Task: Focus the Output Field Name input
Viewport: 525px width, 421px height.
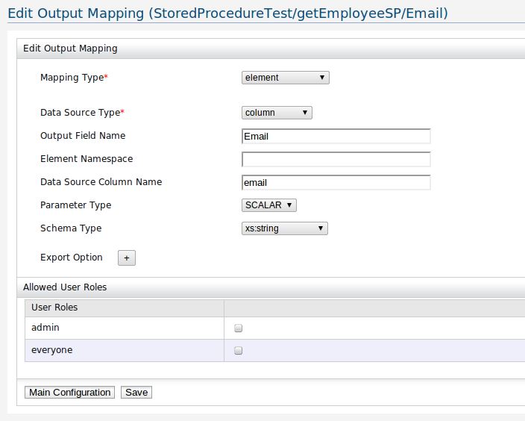Action: pos(336,137)
